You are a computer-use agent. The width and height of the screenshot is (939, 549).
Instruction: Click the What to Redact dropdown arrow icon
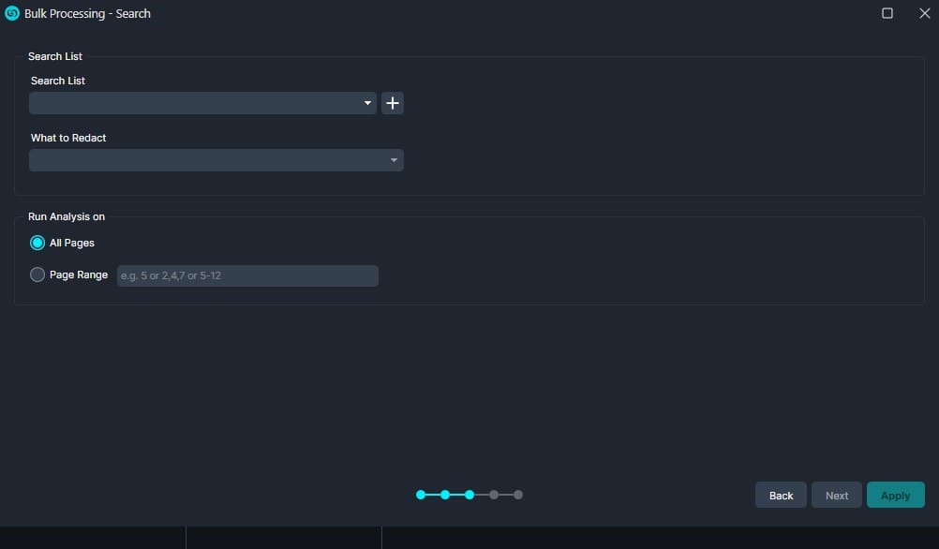click(x=393, y=160)
